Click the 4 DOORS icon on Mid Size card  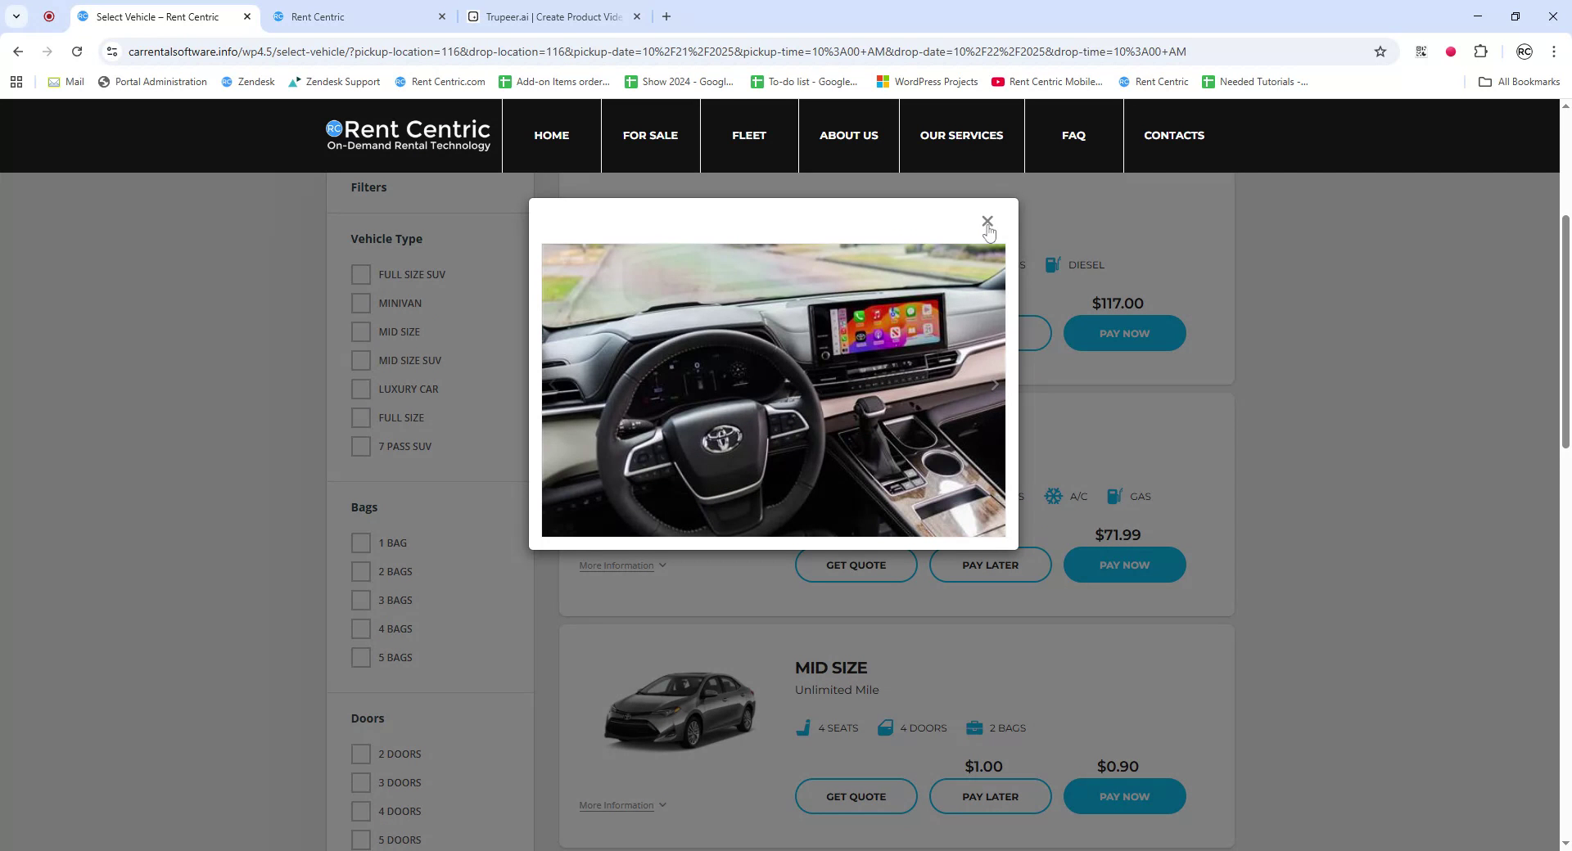click(x=885, y=727)
